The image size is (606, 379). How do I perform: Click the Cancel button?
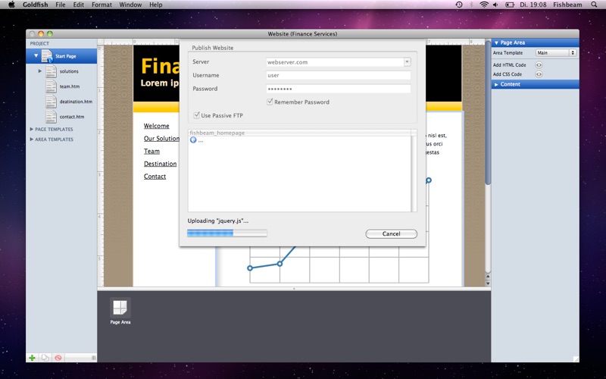point(391,233)
